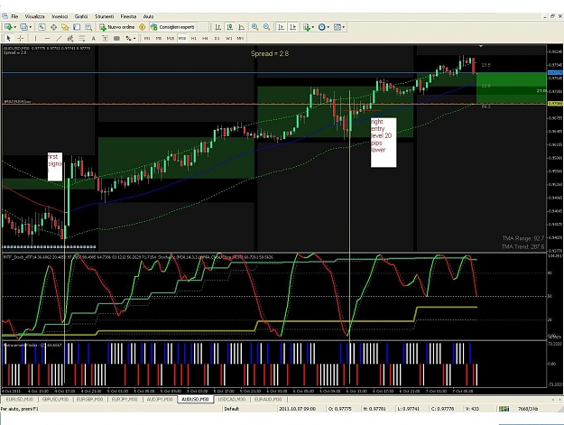This screenshot has height=425, width=564.
Task: Toggle the Data Window crosshair-circle icon
Action: tap(53, 27)
